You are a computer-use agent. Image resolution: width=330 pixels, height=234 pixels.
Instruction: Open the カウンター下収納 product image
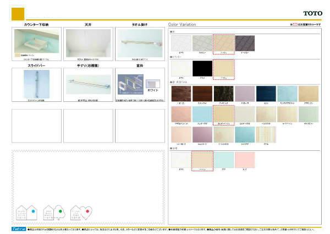tap(37, 43)
